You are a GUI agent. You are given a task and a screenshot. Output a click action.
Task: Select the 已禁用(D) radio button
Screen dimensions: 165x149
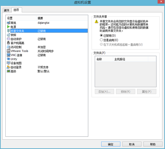click(101, 35)
